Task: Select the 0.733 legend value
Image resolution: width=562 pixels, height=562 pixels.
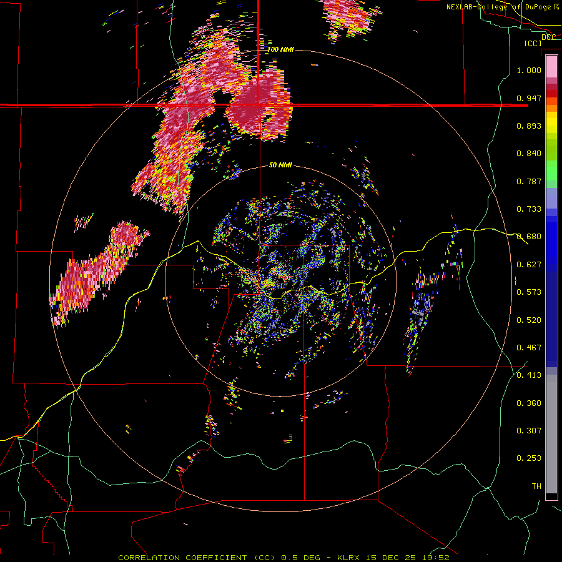Action: coord(529,209)
